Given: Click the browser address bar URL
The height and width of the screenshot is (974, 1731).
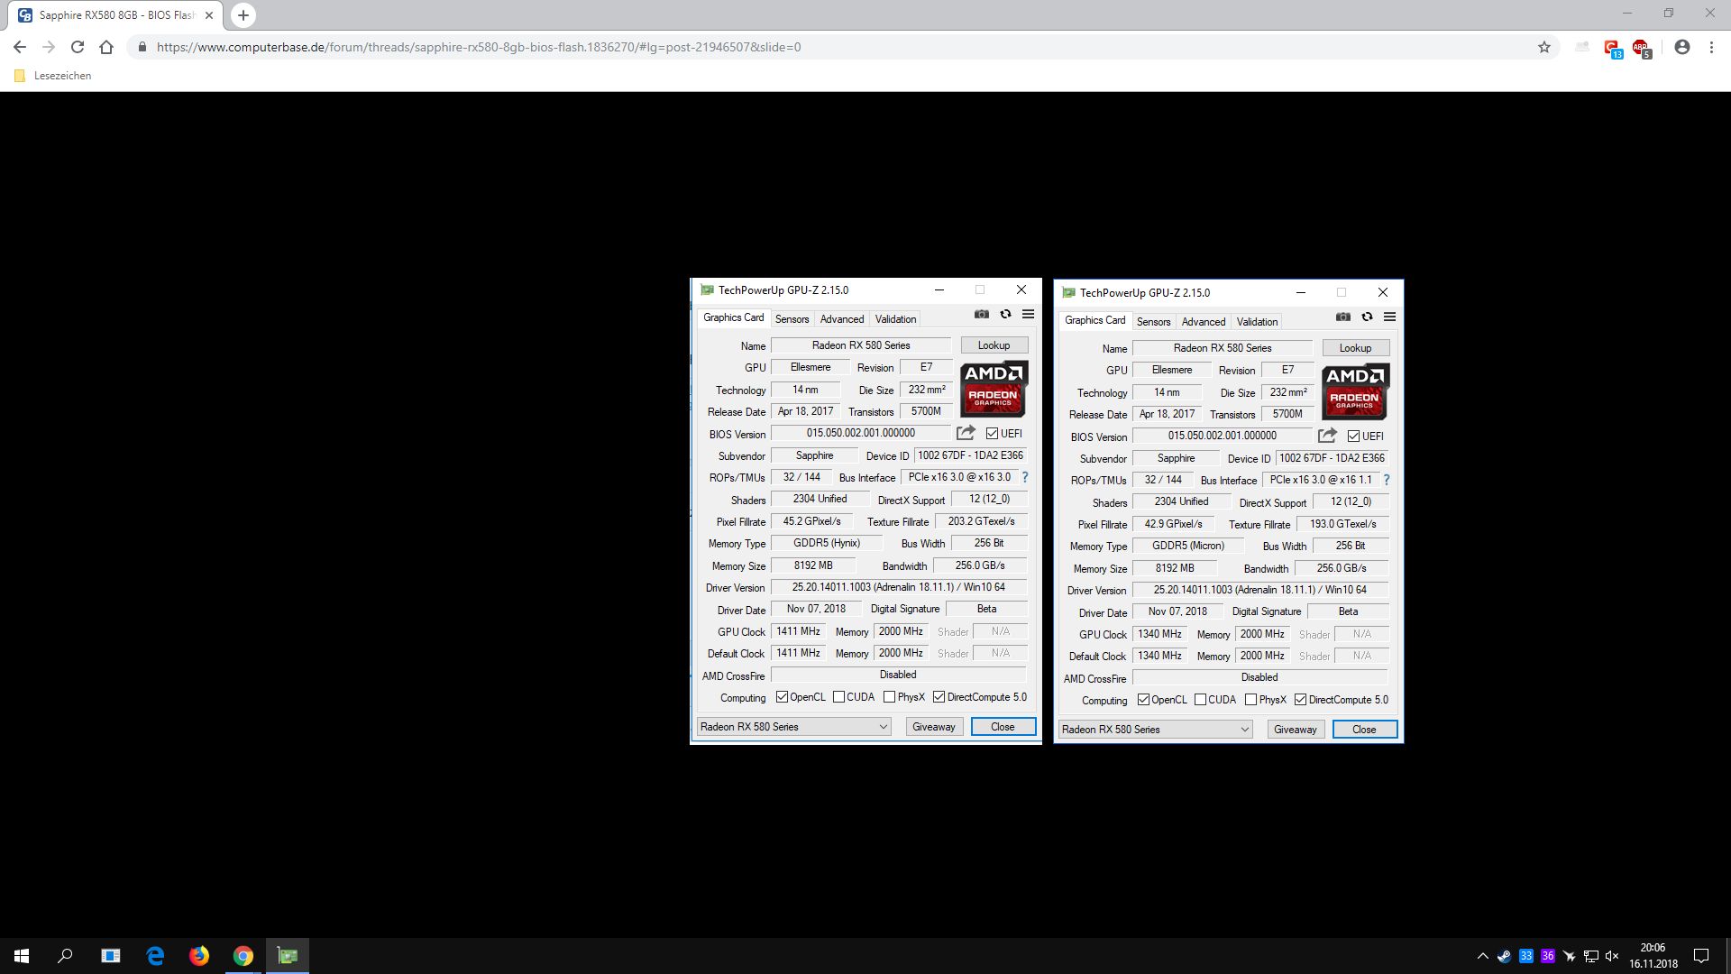Looking at the screenshot, I should coord(478,47).
